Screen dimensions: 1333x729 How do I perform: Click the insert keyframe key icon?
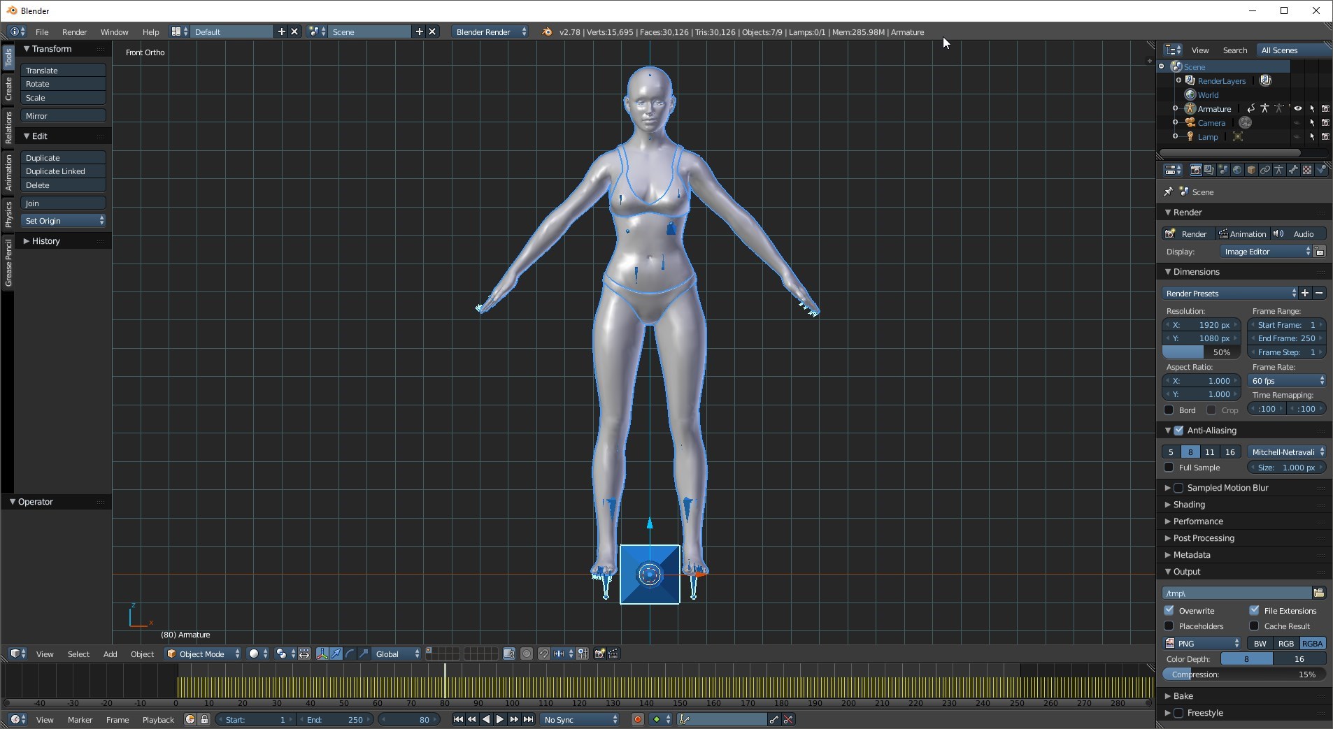click(774, 719)
